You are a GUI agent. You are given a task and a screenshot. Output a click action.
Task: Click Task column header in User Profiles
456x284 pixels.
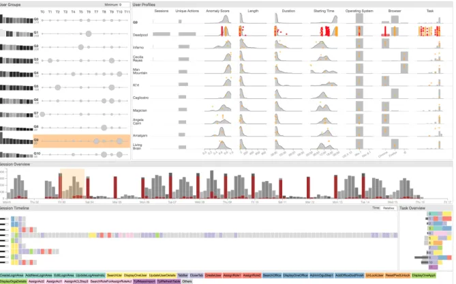[430, 11]
